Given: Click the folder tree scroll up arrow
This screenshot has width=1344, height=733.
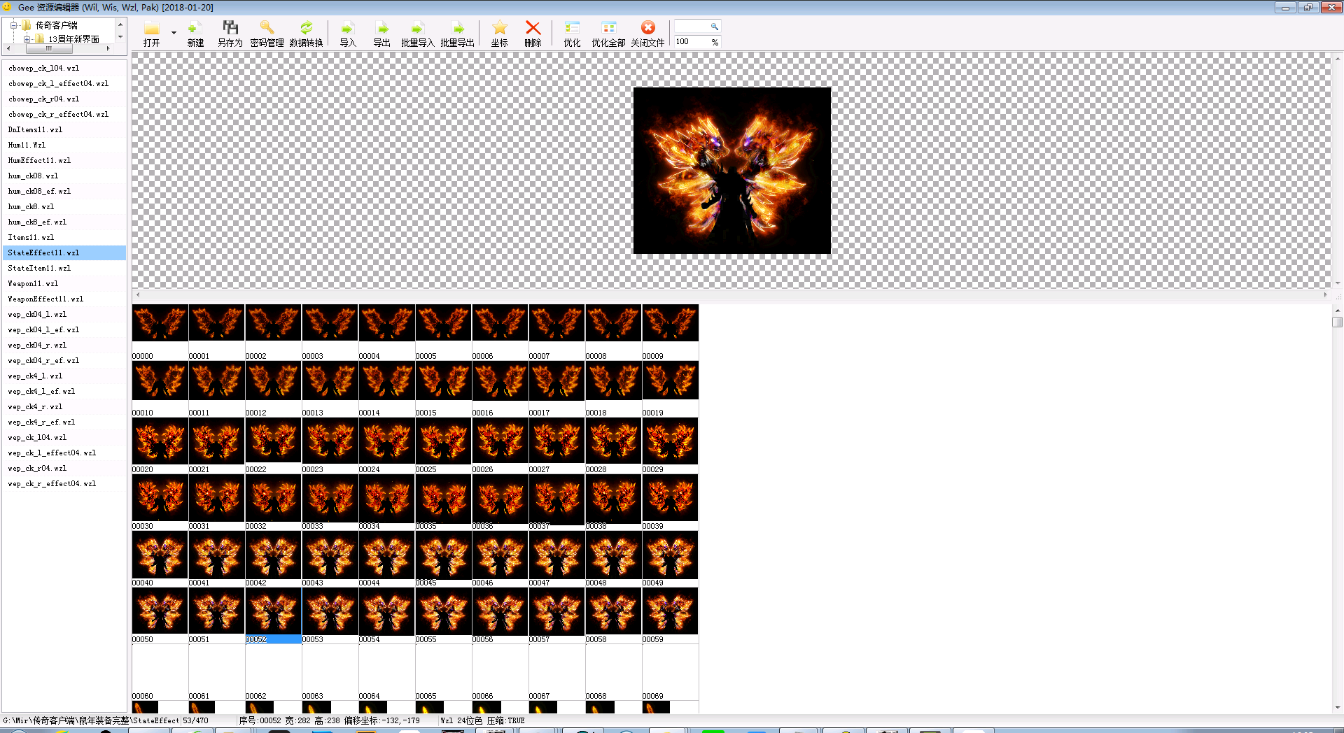Looking at the screenshot, I should point(120,24).
